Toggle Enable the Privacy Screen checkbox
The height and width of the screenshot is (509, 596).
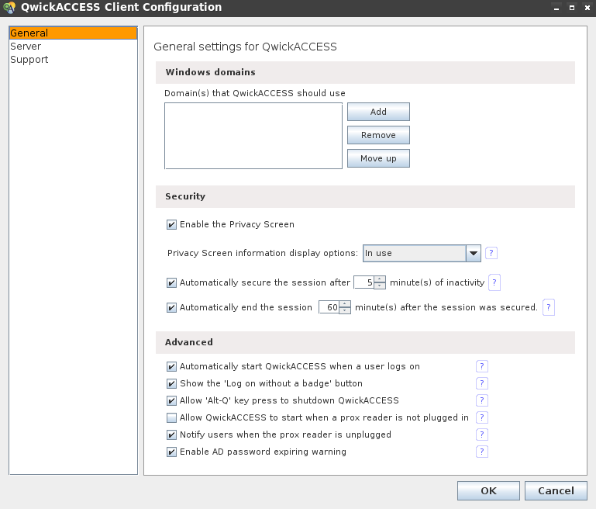tap(171, 224)
